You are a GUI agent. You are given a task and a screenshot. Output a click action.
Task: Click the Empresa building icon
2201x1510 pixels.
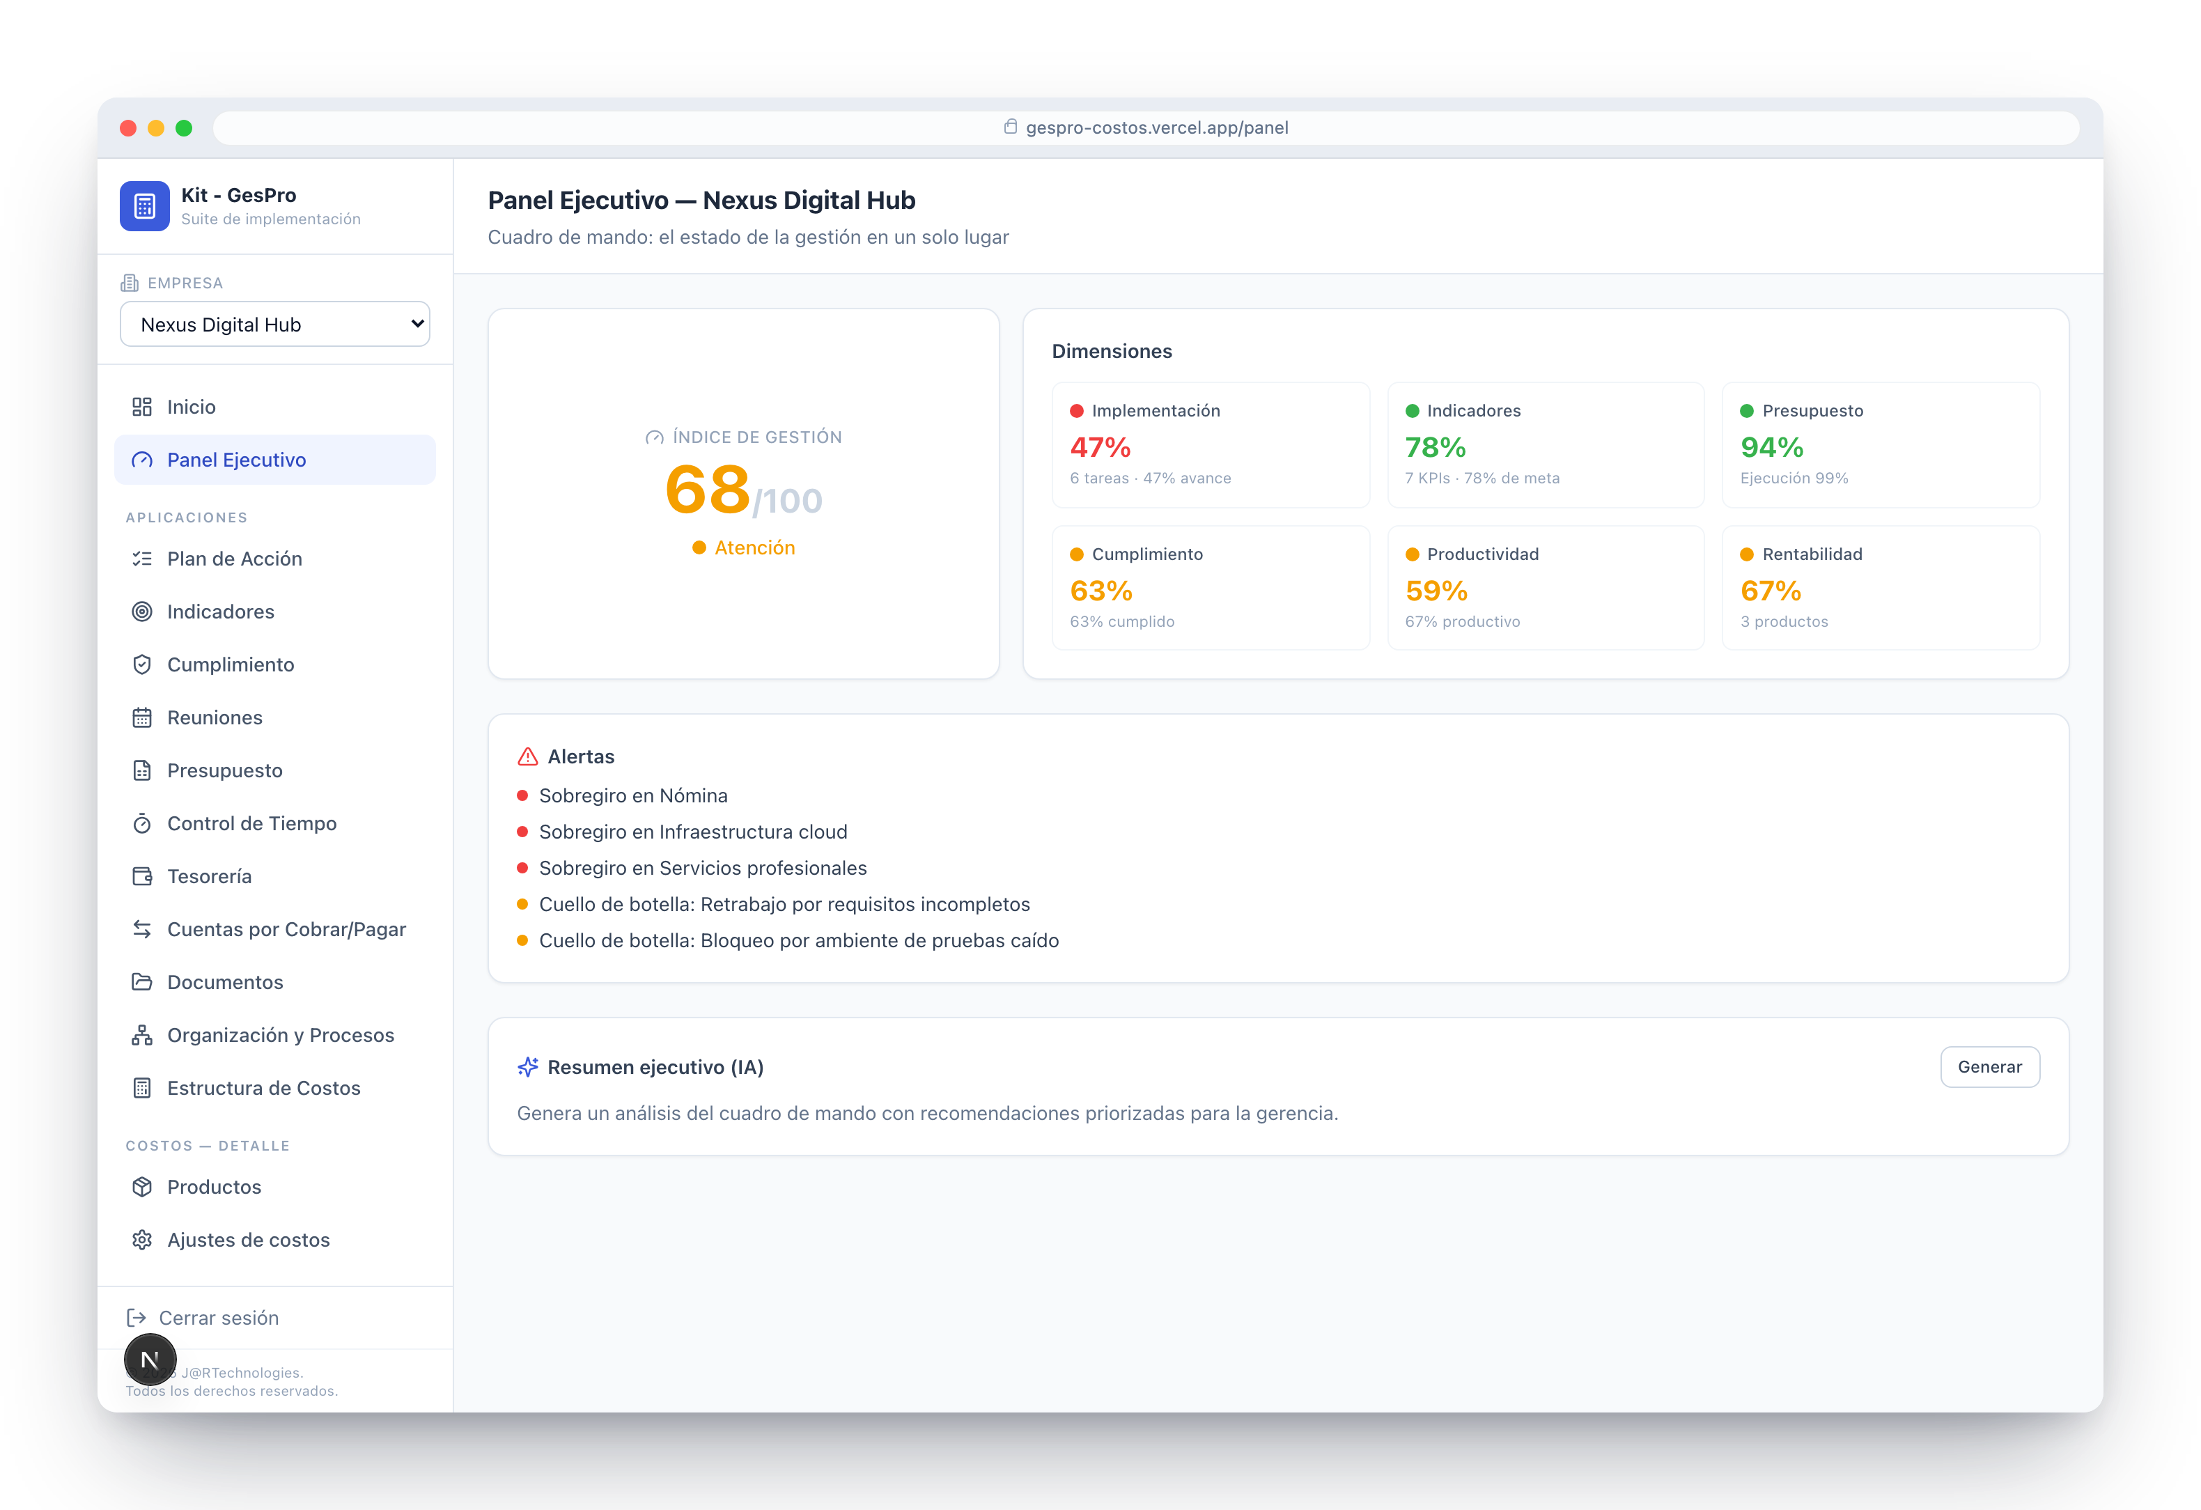[x=130, y=283]
